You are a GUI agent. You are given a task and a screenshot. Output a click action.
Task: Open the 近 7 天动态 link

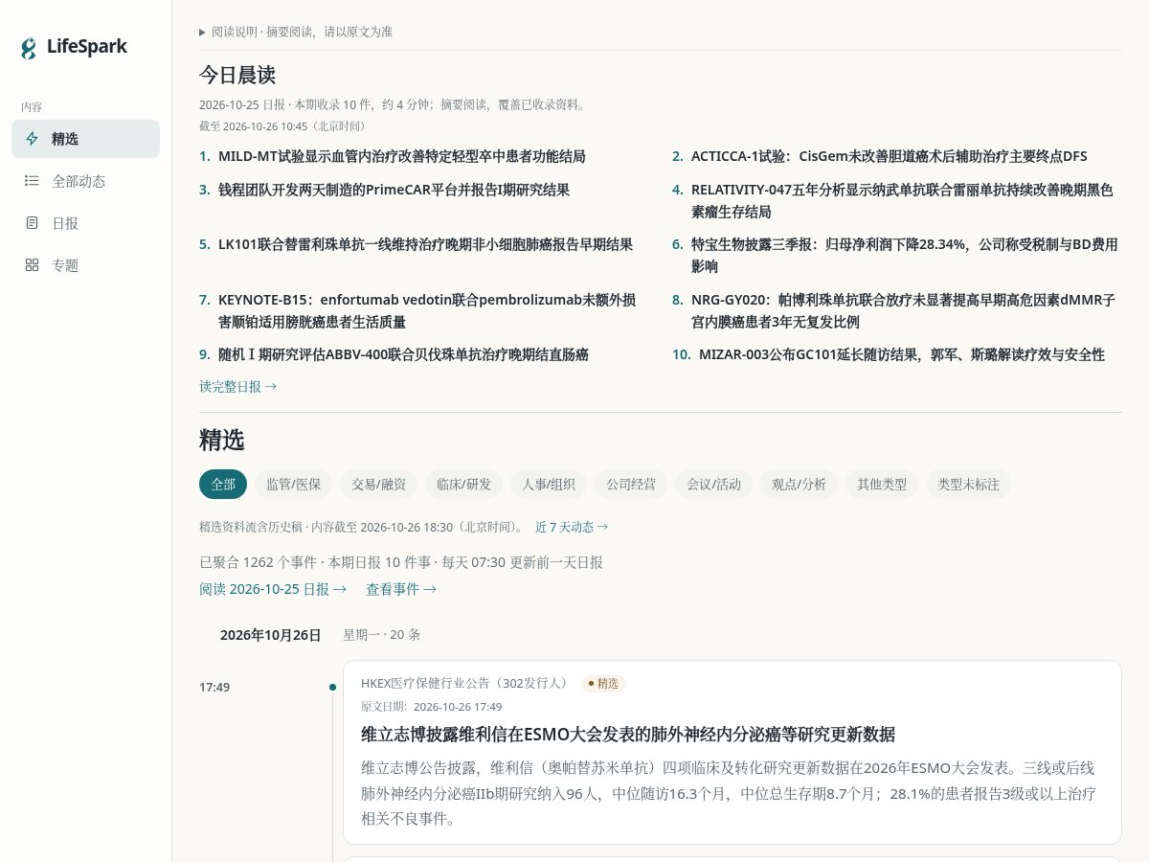[x=572, y=527]
